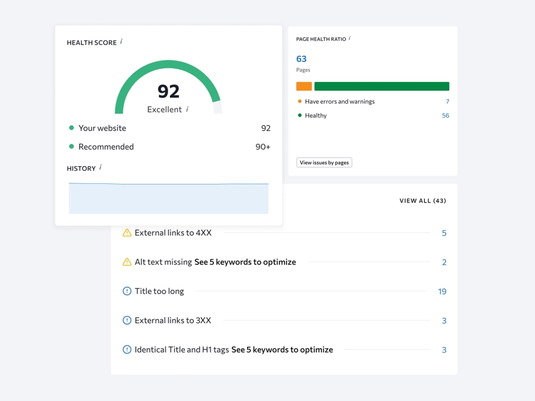This screenshot has width=535, height=401.
Task: Click the info icon next to PAGE HEALTH RATIO
Action: (349, 38)
